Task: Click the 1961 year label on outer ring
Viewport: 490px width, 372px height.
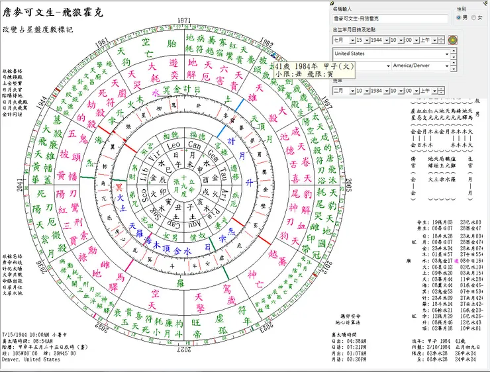Action: [101, 43]
